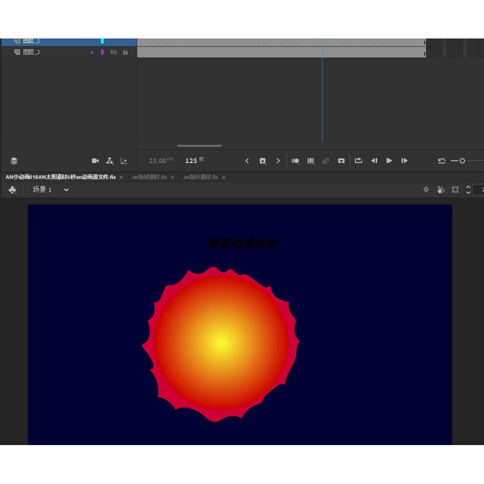484x484 pixels.
Task: Reset timeline zoom with undo-arrow icon
Action: [442, 161]
